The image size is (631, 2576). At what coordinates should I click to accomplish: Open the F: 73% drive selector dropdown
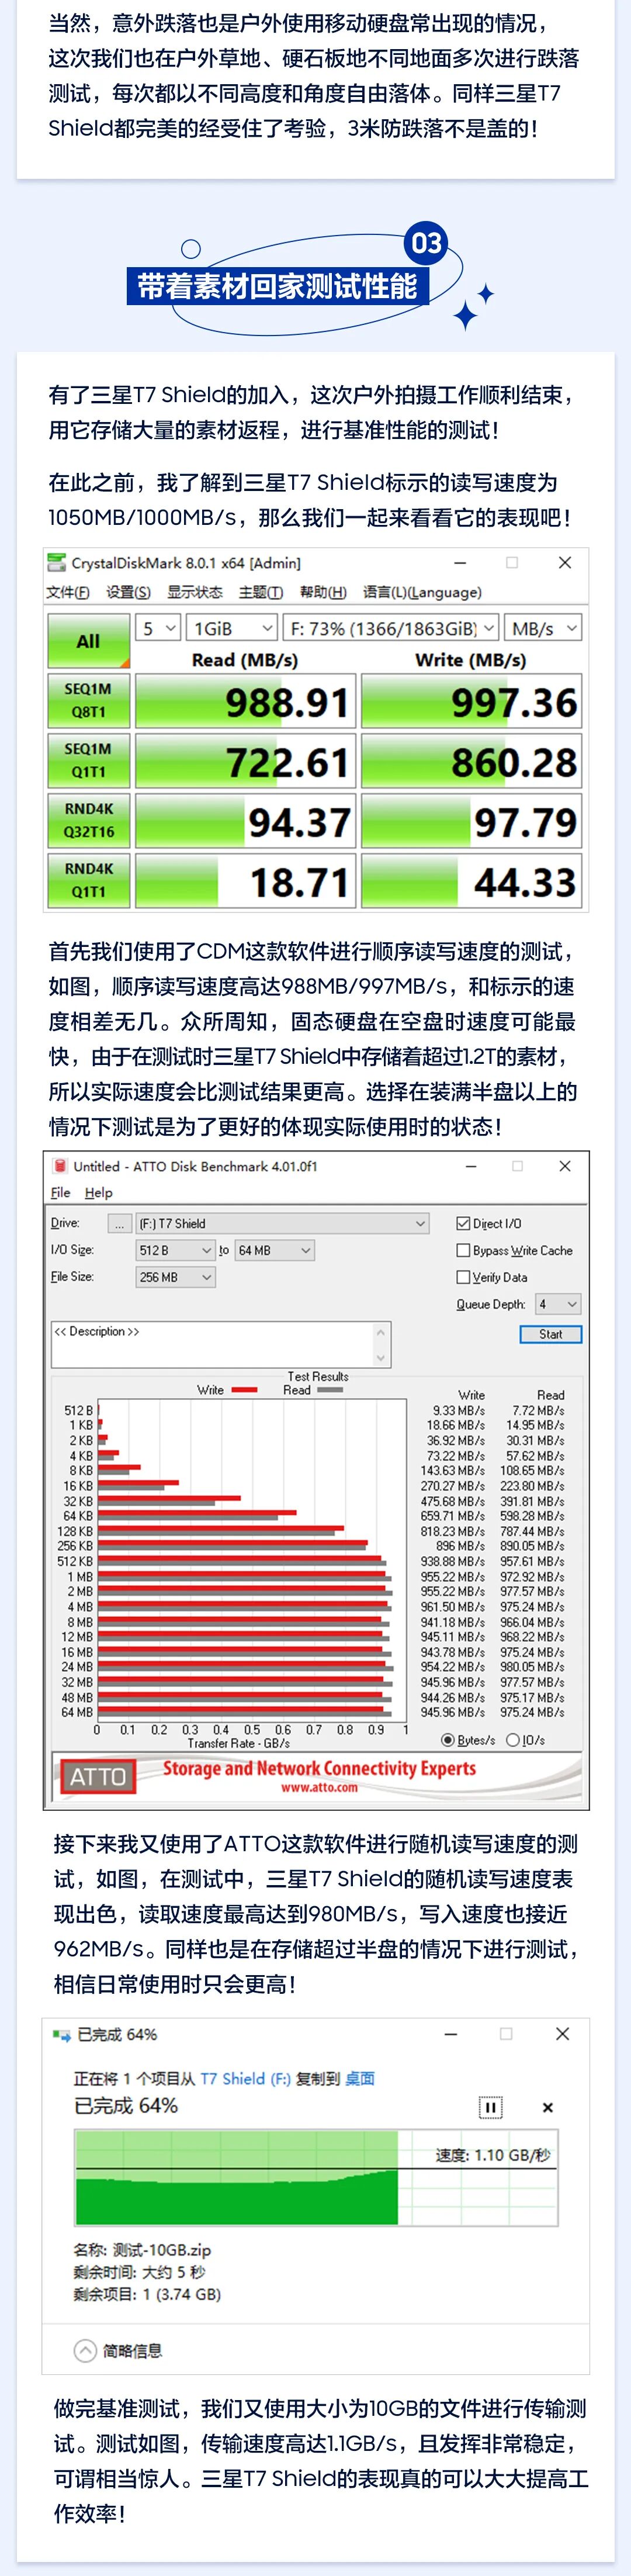tap(390, 628)
